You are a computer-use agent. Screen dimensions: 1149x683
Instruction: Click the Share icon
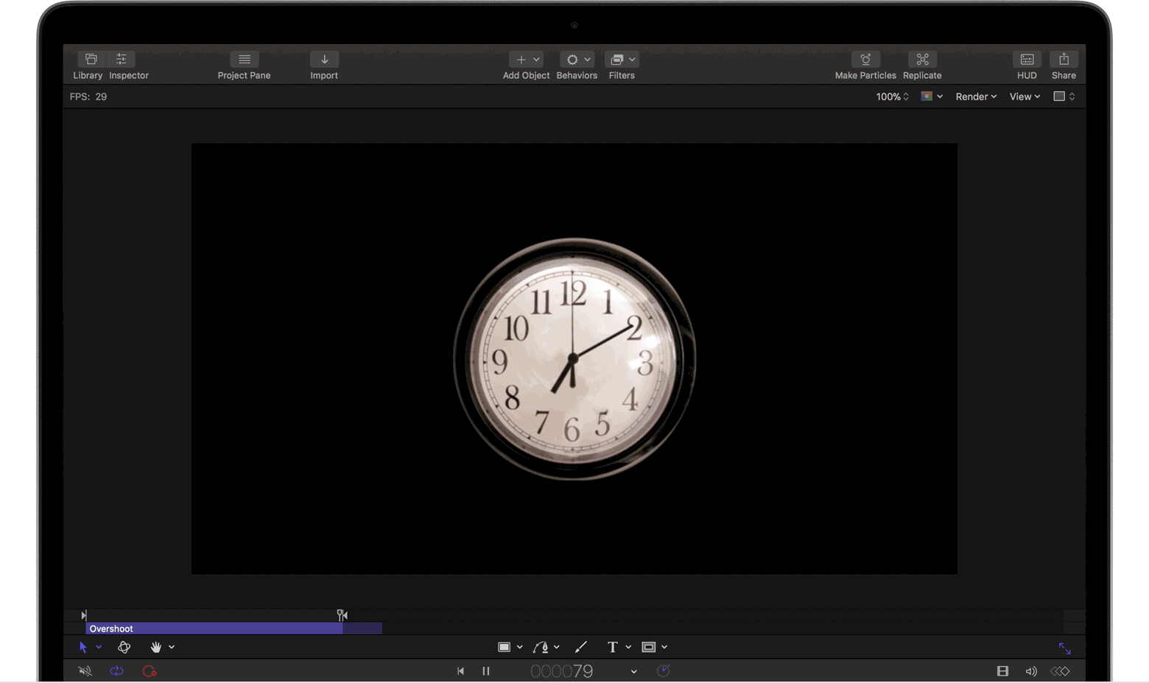tap(1064, 60)
